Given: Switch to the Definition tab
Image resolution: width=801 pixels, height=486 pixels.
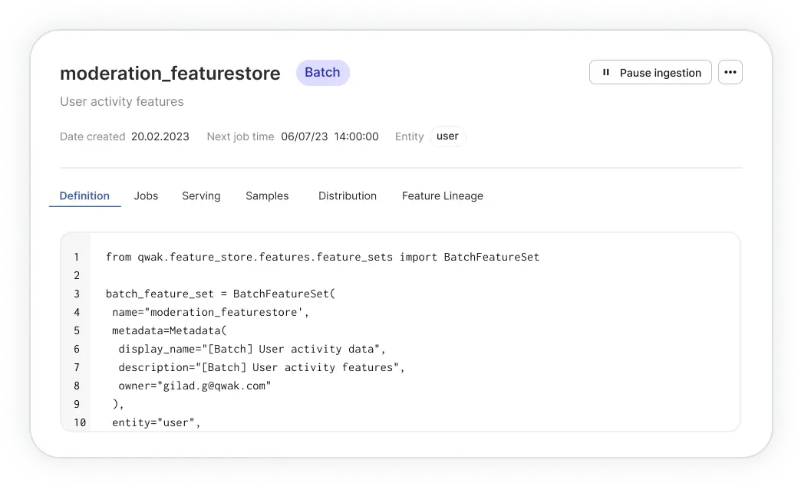Looking at the screenshot, I should tap(84, 195).
